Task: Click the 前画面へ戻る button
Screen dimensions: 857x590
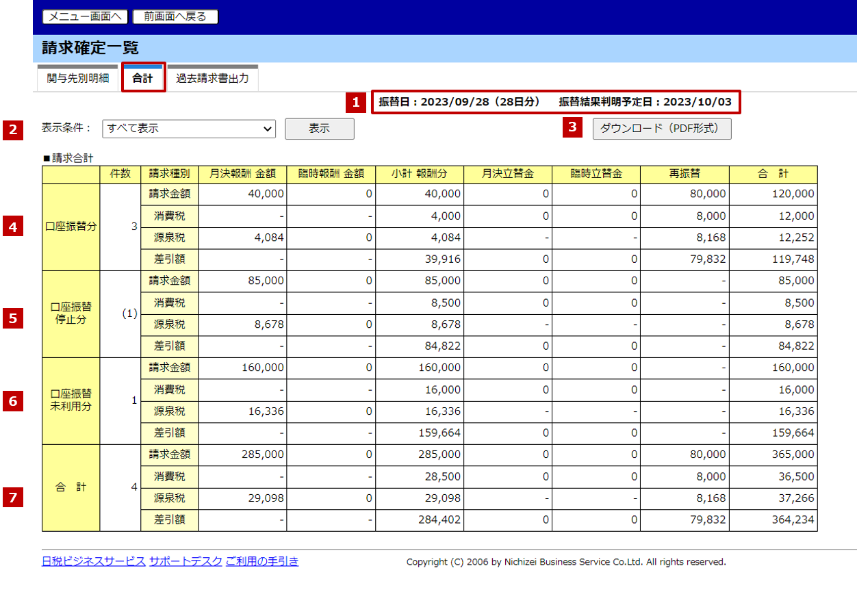Action: tap(175, 16)
